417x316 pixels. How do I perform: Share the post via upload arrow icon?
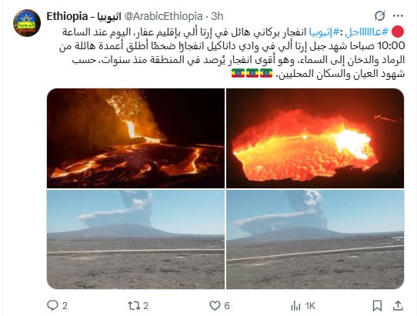(398, 305)
